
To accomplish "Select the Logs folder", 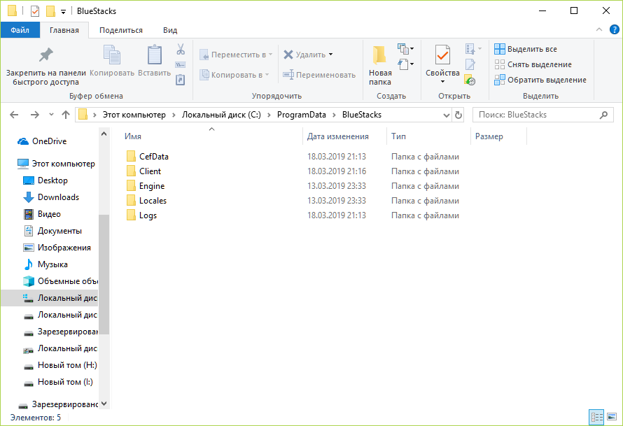I will 141,215.
